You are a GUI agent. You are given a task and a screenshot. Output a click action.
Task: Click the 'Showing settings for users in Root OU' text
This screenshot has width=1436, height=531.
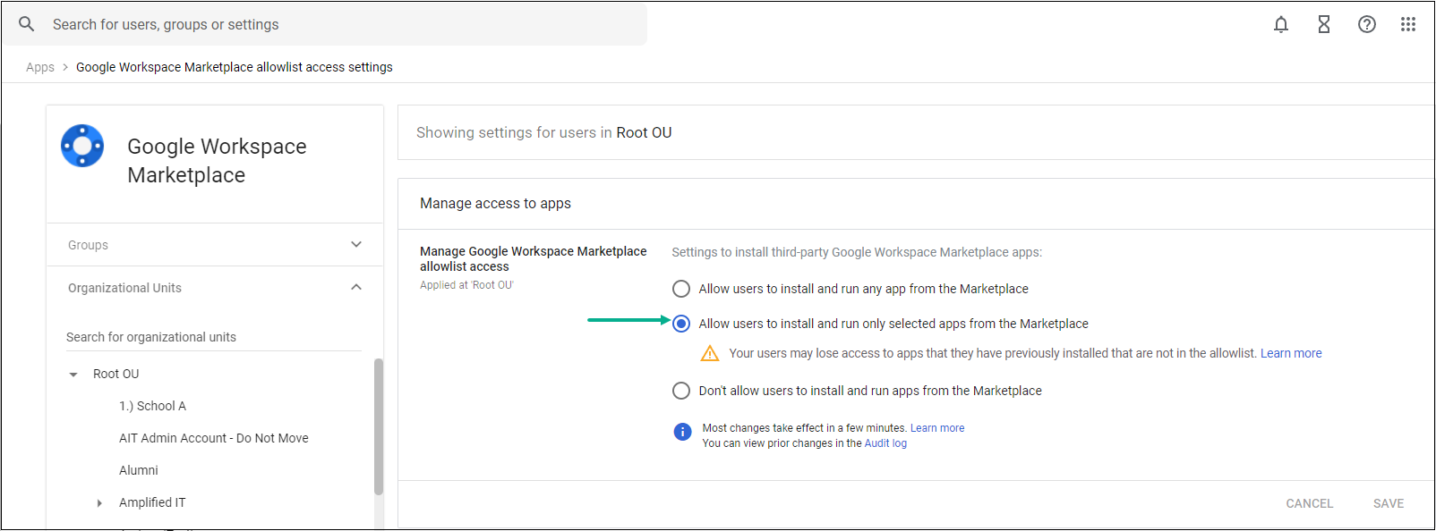(544, 132)
